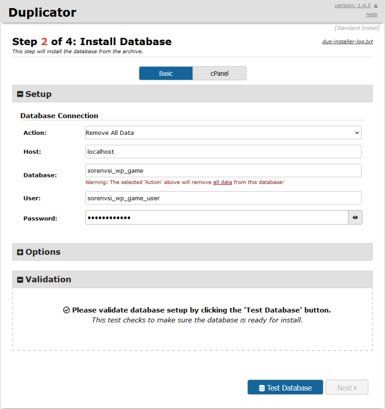Image resolution: width=385 pixels, height=409 pixels.
Task: Open the Action dropdown showing Remove All Data
Action: click(223, 133)
